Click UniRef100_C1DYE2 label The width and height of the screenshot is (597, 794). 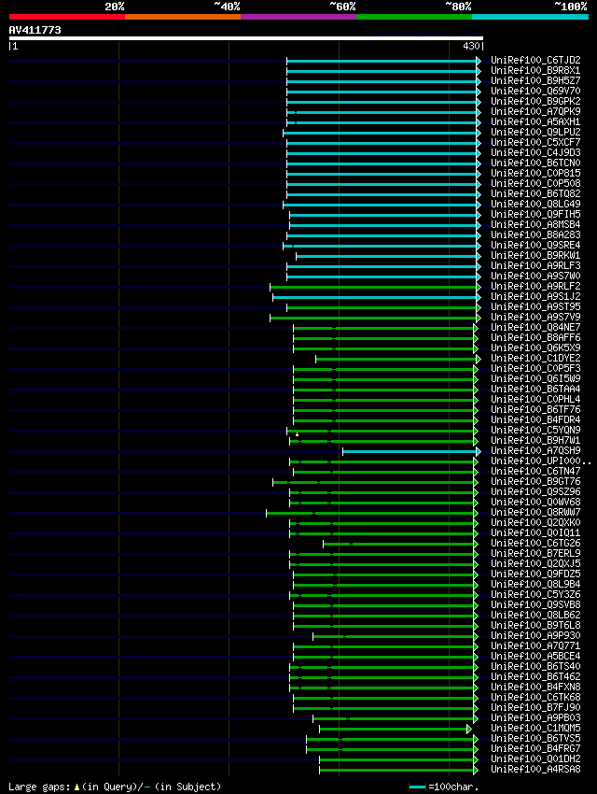point(535,358)
